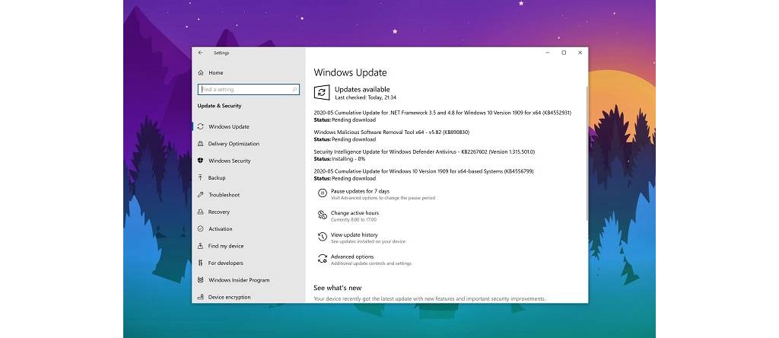Viewport: 779px width, 338px height.
Task: Open Advanced options for updates
Action: [352, 257]
